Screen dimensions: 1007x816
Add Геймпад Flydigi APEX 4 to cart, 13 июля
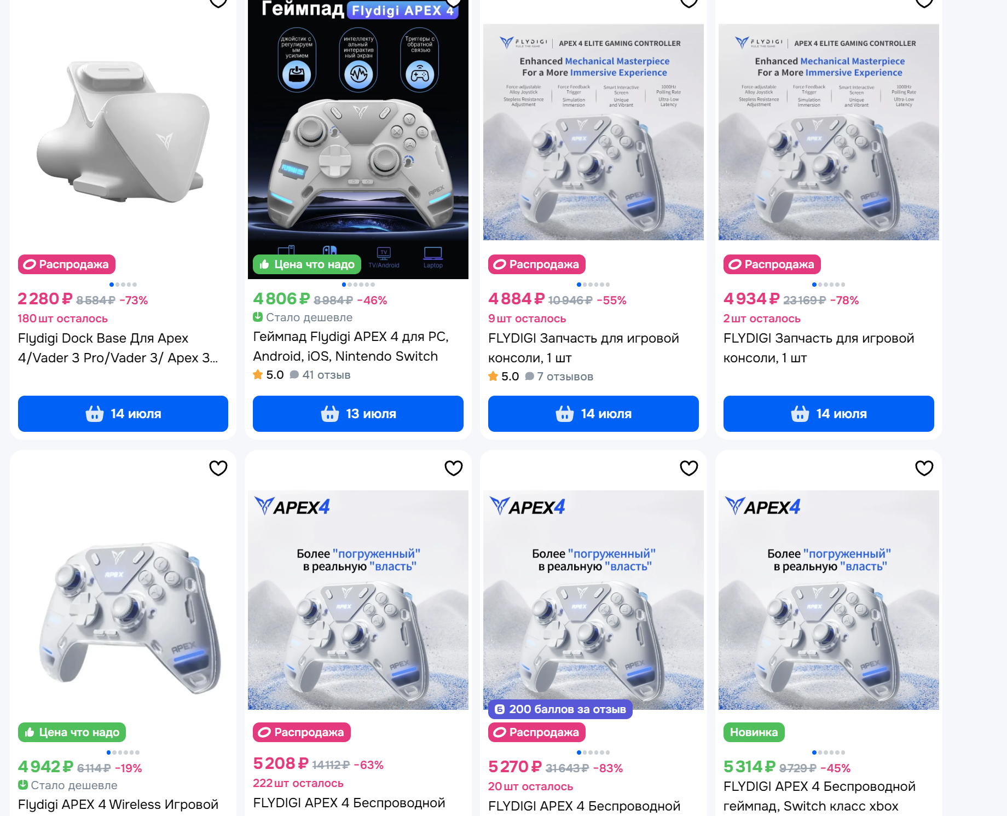[x=358, y=414]
